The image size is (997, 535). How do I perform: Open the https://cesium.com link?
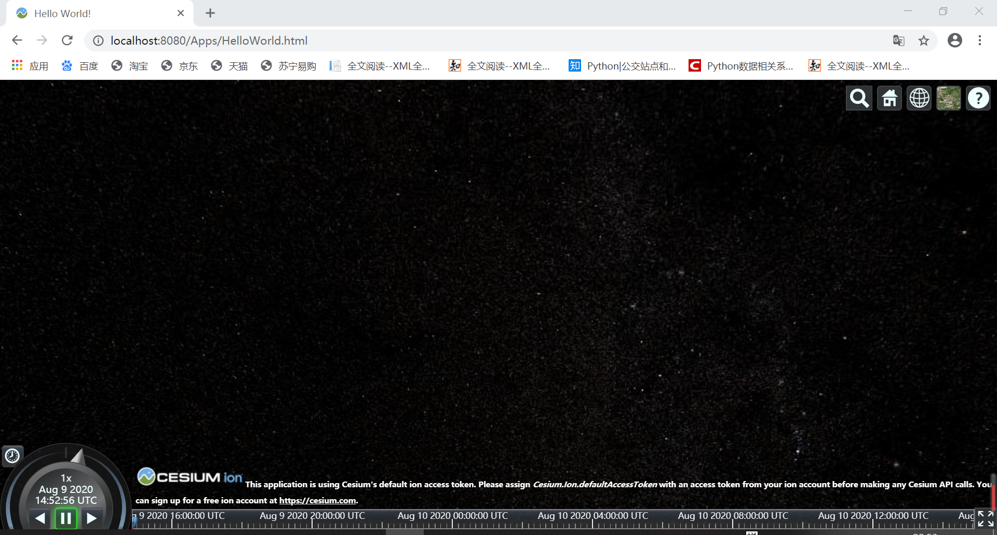pos(317,501)
